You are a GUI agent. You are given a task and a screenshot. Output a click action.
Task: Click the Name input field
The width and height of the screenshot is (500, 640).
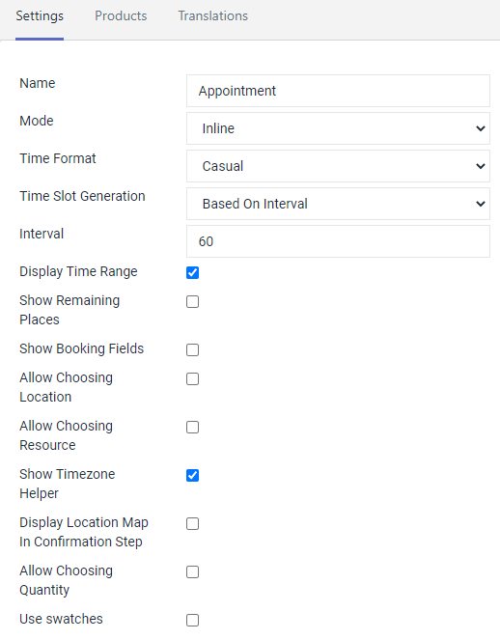[x=338, y=91]
